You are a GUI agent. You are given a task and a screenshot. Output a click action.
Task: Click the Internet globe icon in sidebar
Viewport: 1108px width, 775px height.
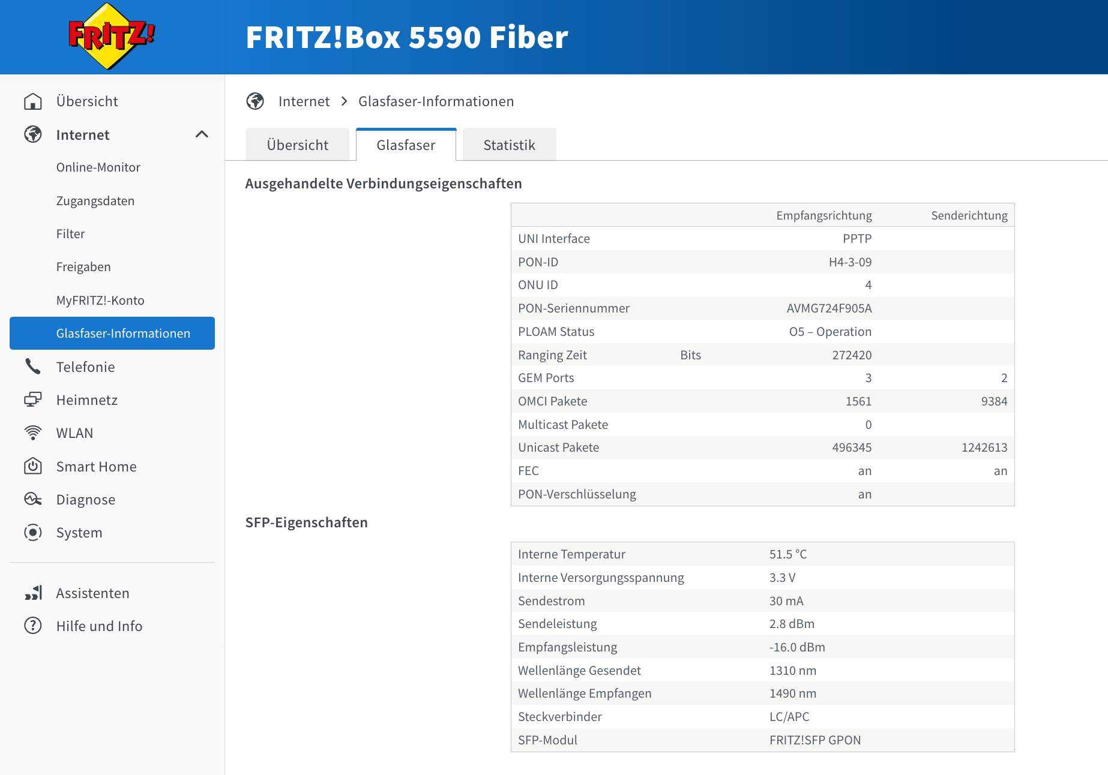click(x=33, y=134)
